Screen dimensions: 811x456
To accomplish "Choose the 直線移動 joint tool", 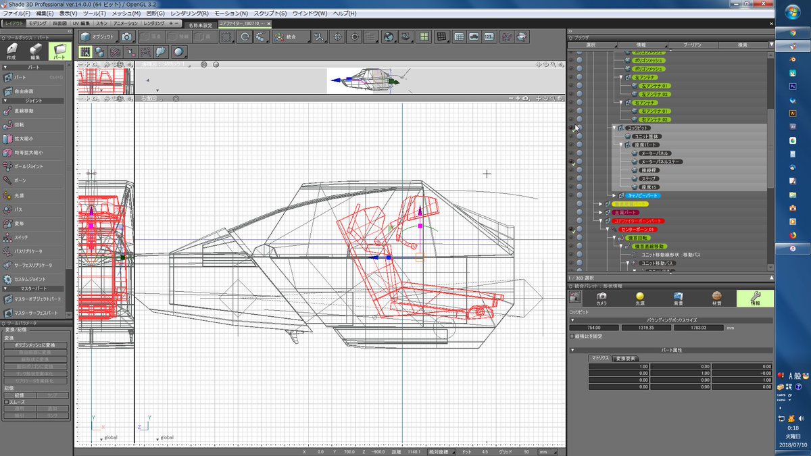I will [x=32, y=110].
